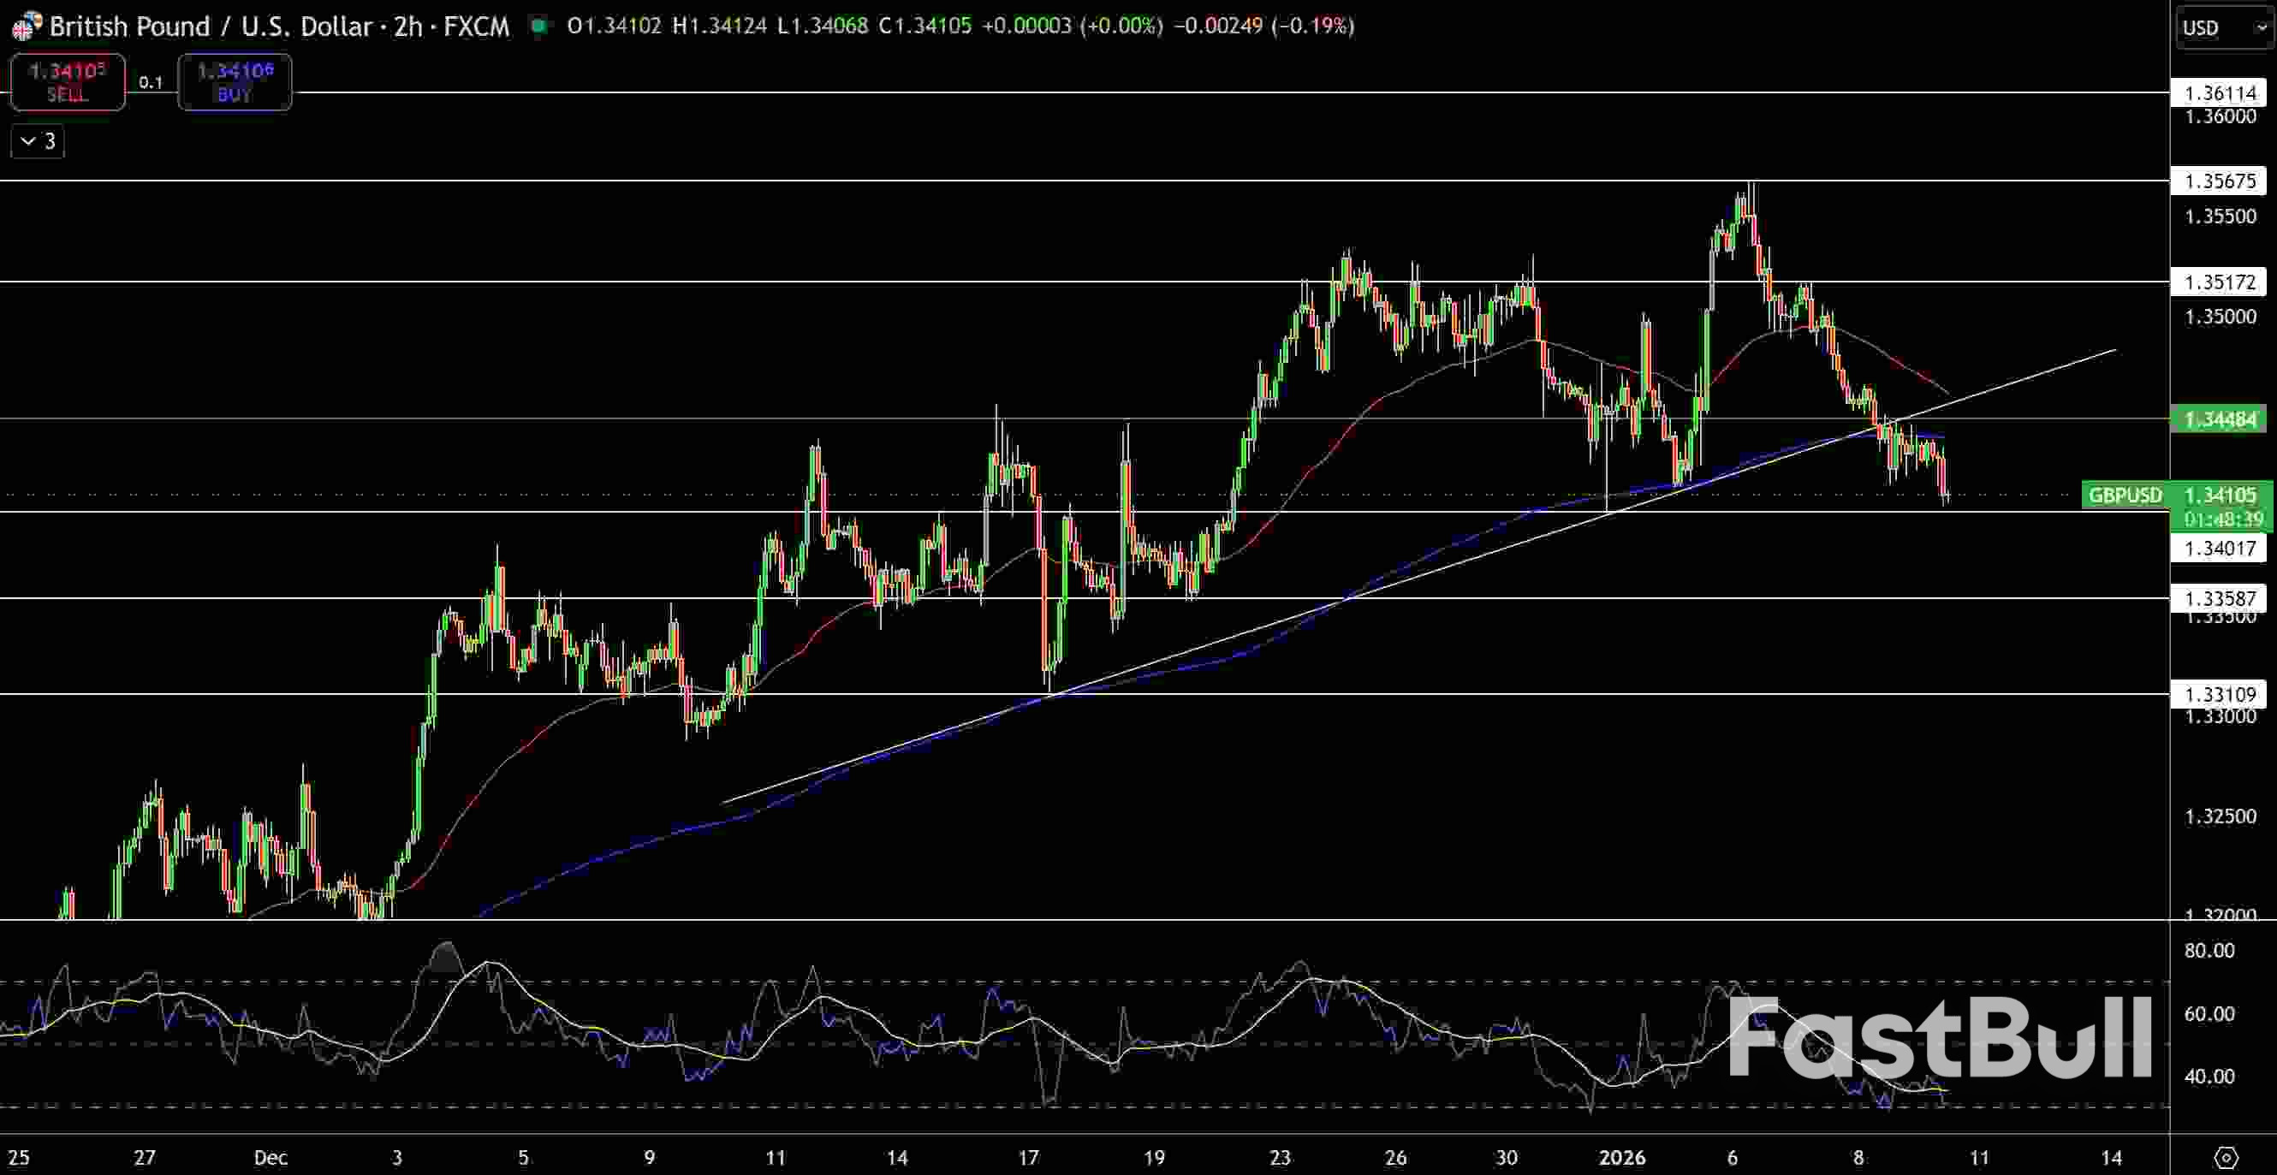Click the FastBull watermark logo
This screenshot has width=2277, height=1175.
pyautogui.click(x=1941, y=1039)
